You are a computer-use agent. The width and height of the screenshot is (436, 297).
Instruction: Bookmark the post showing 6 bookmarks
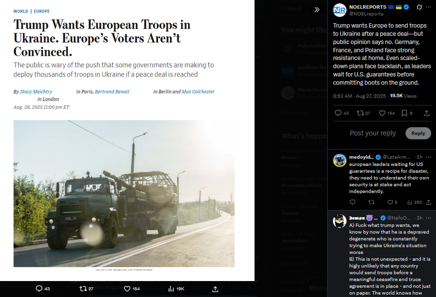point(404,113)
